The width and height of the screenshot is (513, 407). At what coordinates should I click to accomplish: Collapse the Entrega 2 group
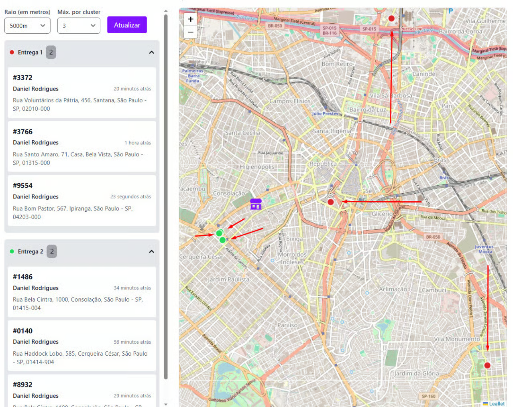coord(151,252)
